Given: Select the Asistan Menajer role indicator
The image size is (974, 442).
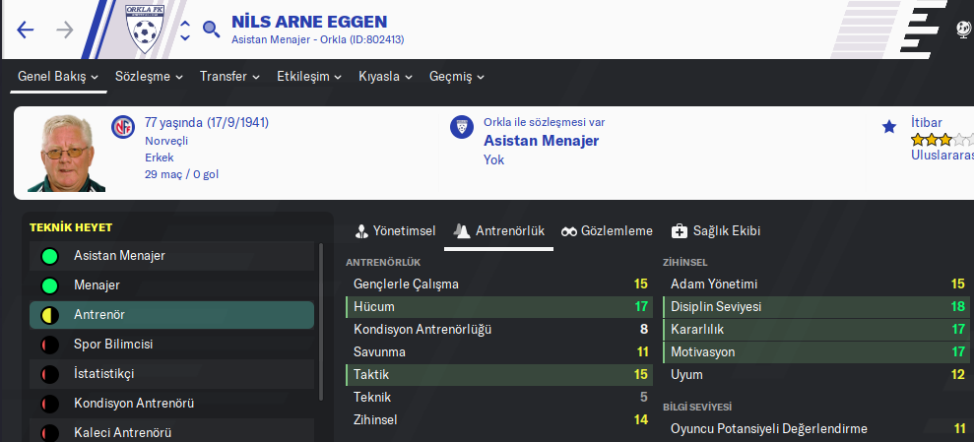Looking at the screenshot, I should pos(49,256).
